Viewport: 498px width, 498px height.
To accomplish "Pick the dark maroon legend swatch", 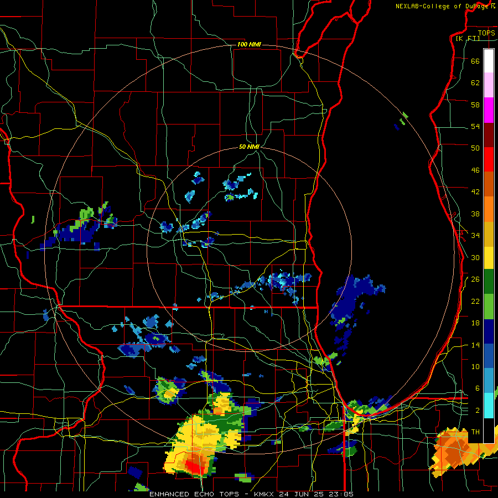I will [x=489, y=134].
